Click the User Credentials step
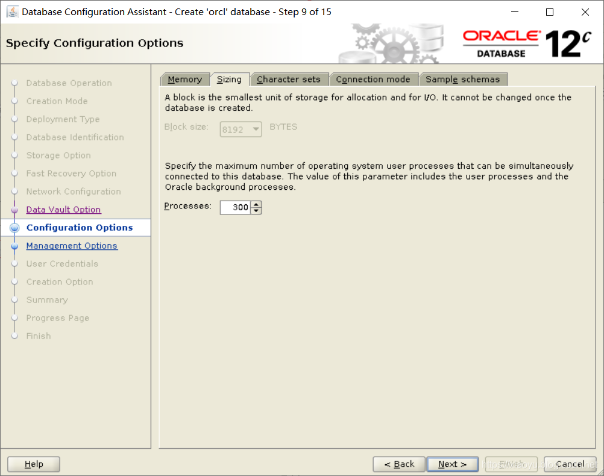The image size is (604, 476). (62, 264)
